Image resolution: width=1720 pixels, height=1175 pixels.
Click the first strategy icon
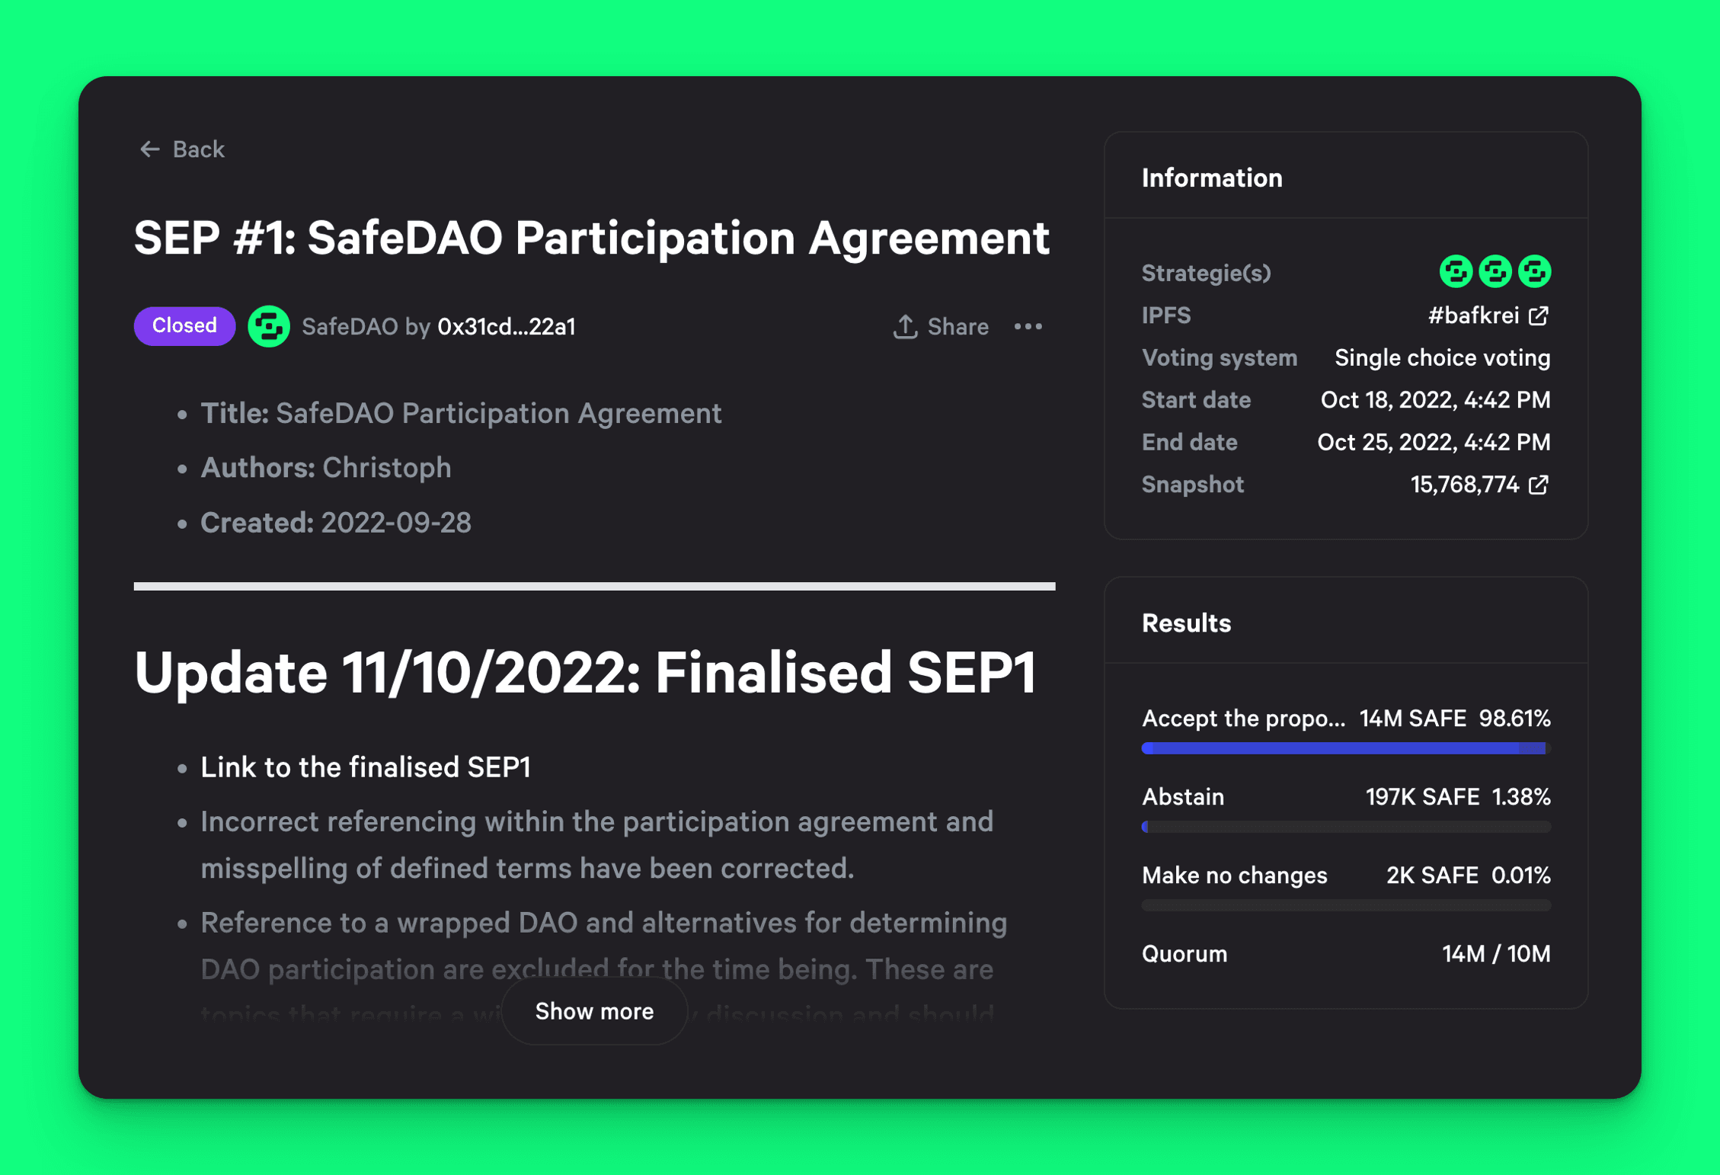pyautogui.click(x=1456, y=271)
